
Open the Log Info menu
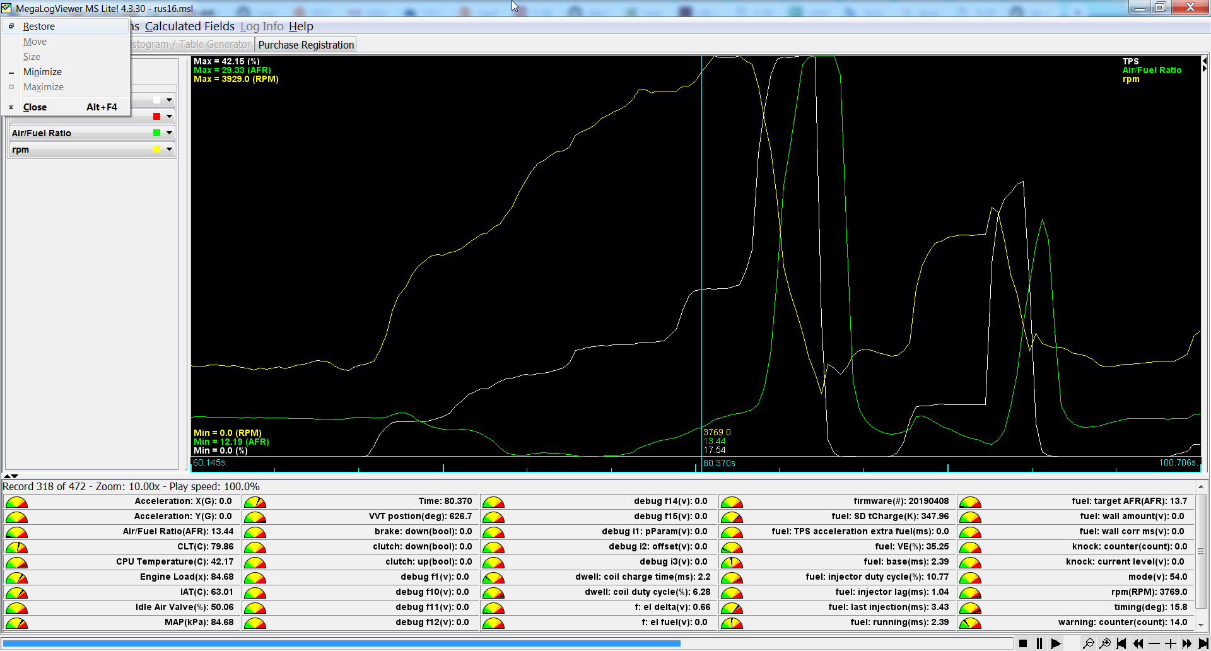[262, 26]
